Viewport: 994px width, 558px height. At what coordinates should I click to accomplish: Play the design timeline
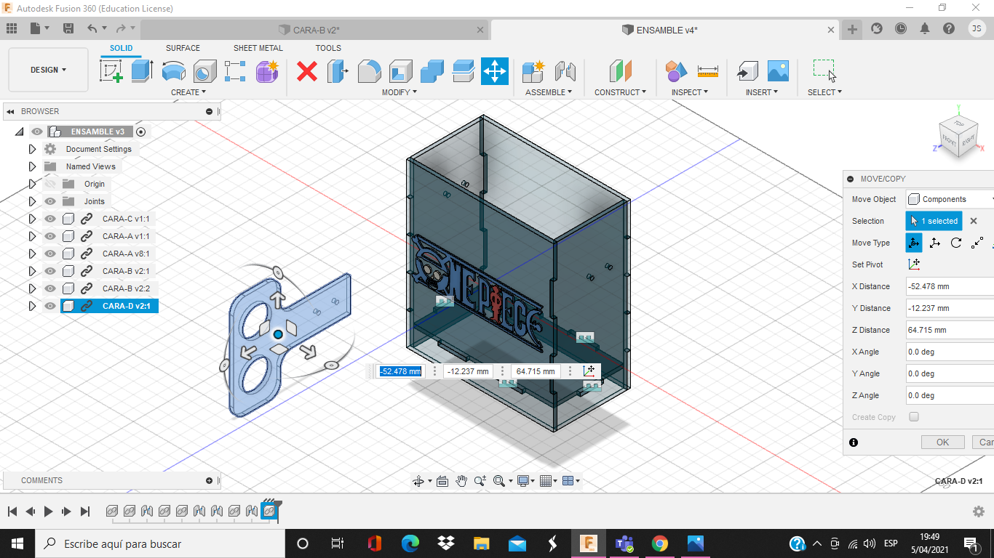[48, 511]
